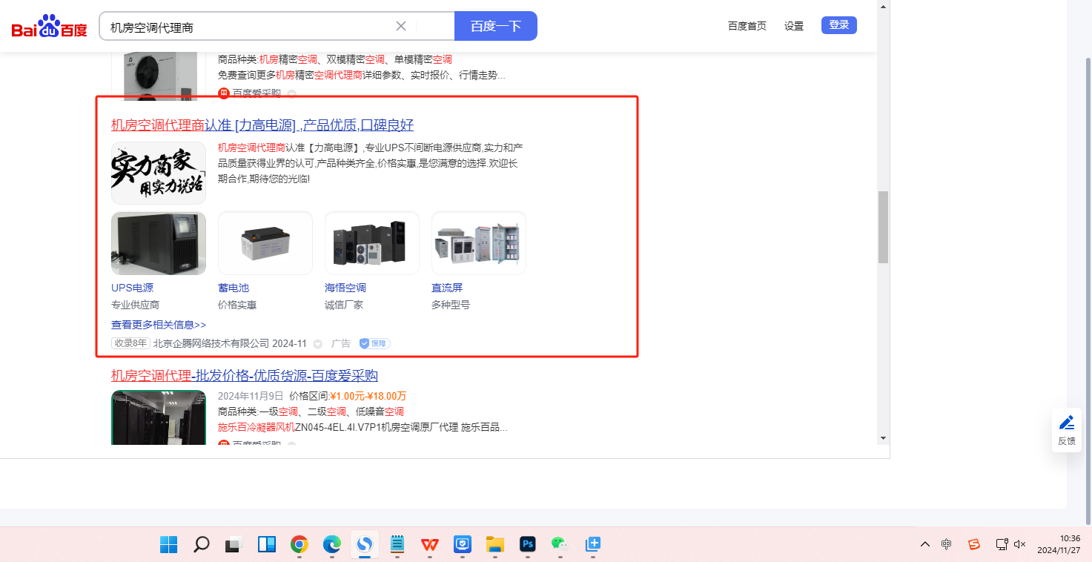Open WPS Office from the taskbar
Image resolution: width=1092 pixels, height=562 pixels.
point(430,545)
